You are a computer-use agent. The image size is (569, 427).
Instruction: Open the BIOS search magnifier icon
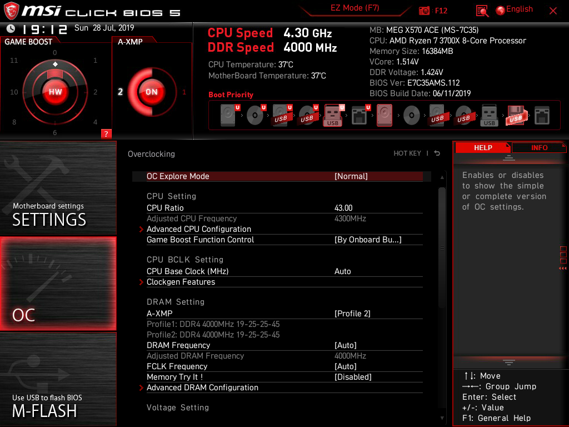[482, 11]
